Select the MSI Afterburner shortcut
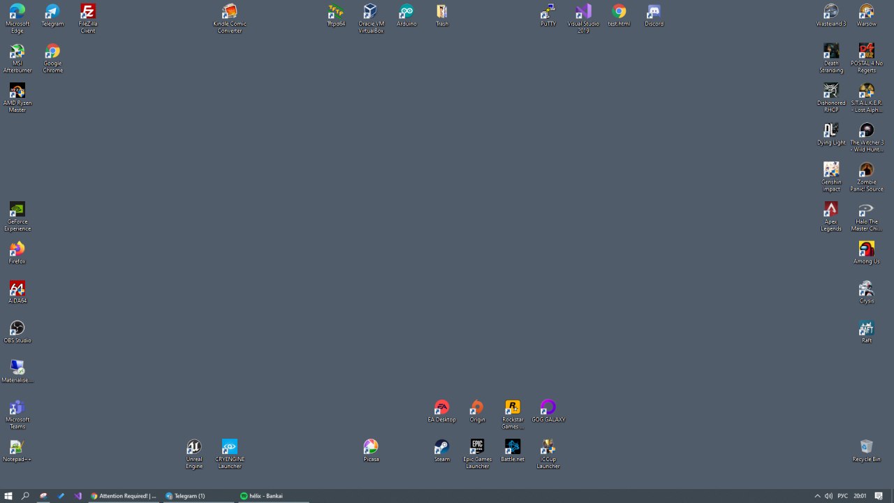The image size is (894, 503). [x=17, y=58]
